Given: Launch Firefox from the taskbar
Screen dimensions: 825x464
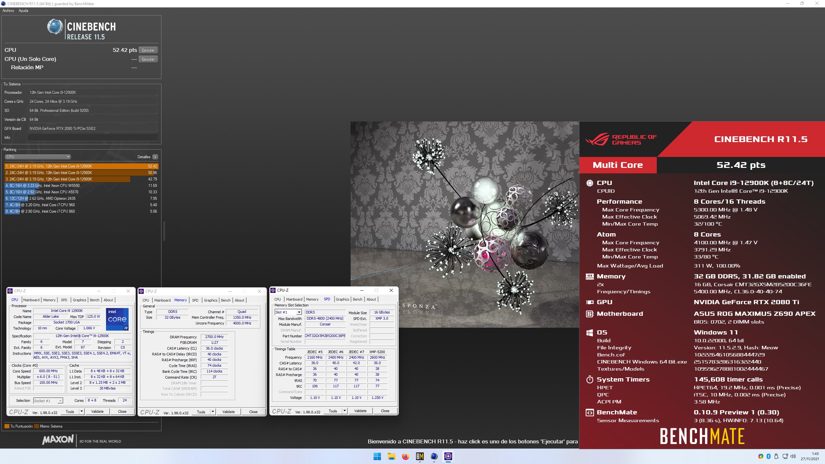Looking at the screenshot, I should [x=405, y=456].
